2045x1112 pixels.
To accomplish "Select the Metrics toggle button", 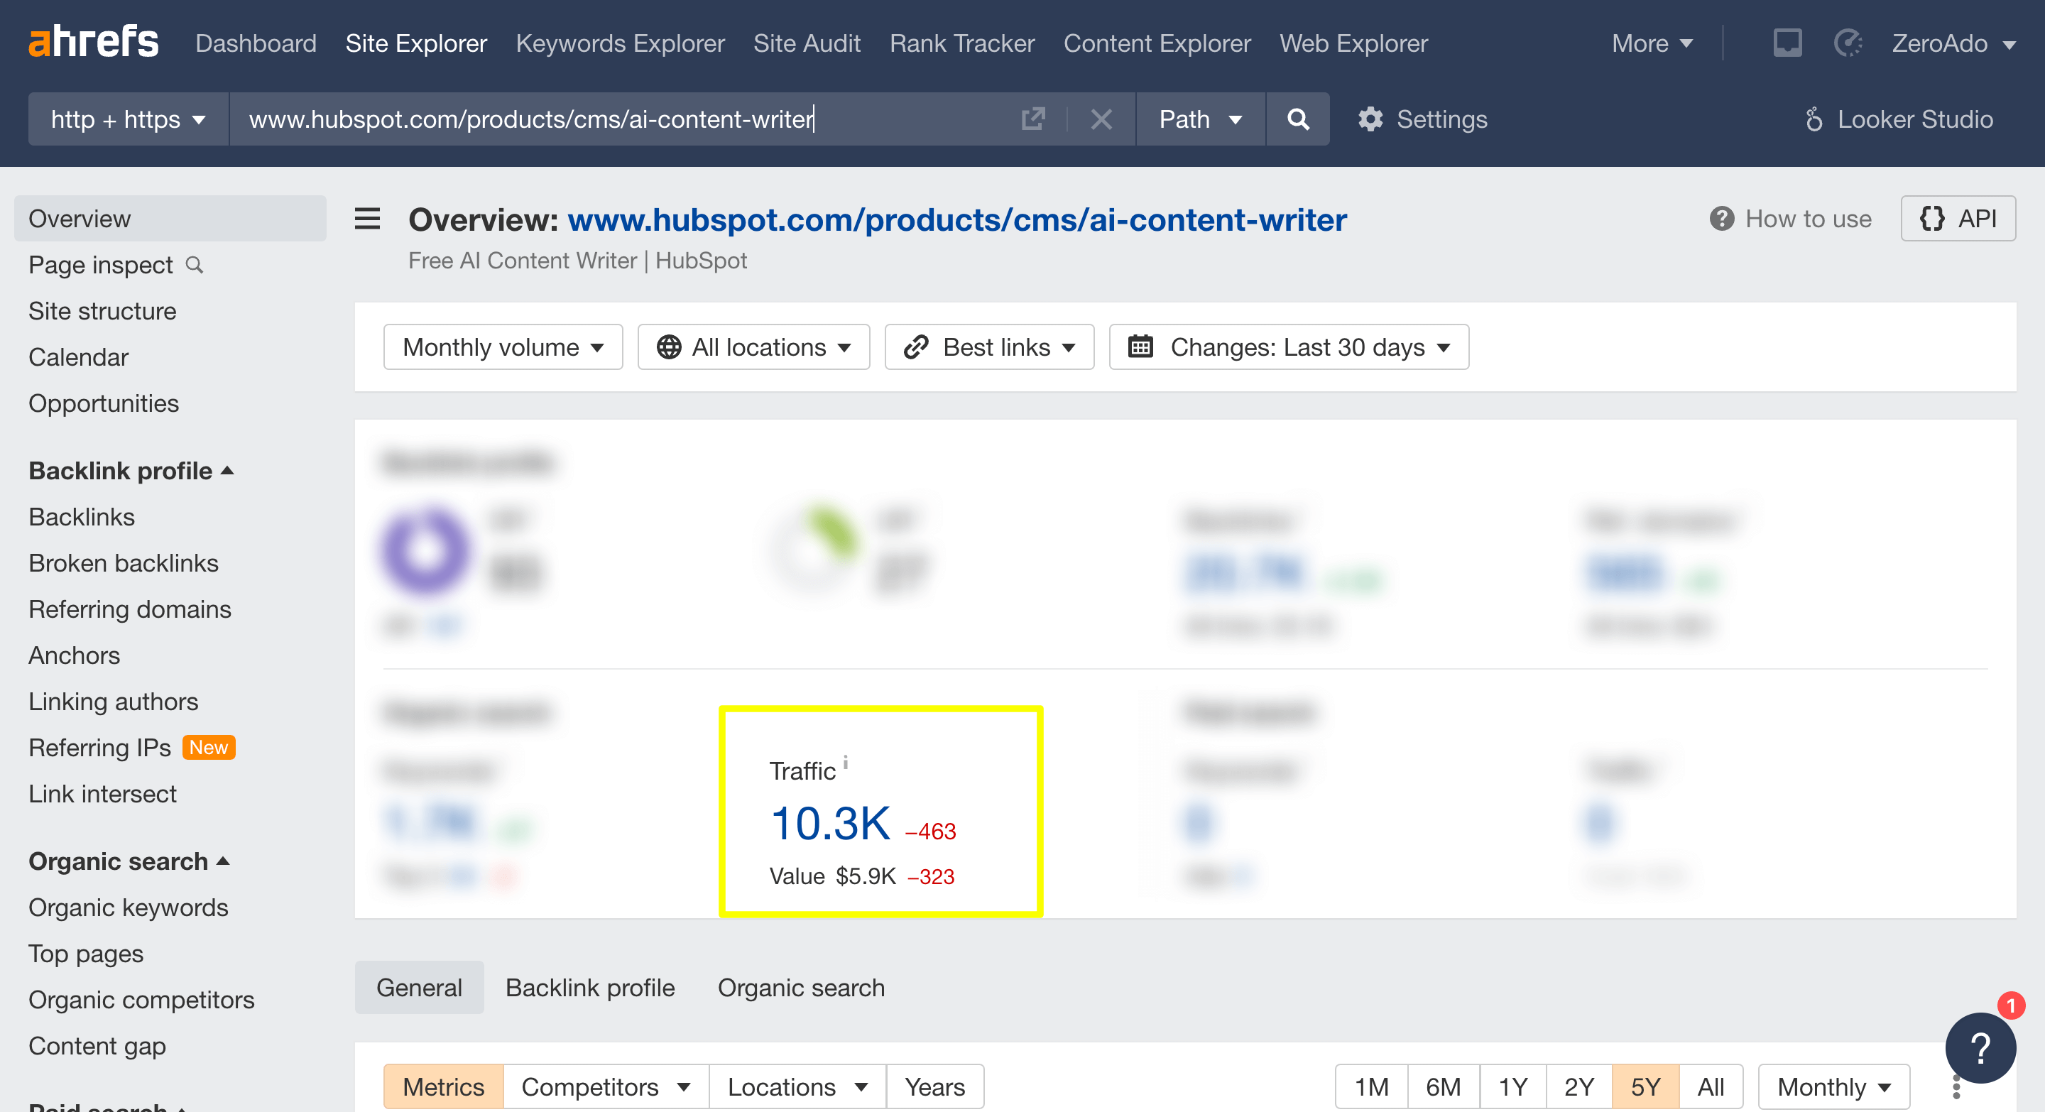I will 443,1086.
